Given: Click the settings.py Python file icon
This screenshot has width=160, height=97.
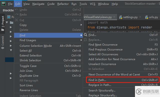Looking at the screenshot, I should coord(121,17).
